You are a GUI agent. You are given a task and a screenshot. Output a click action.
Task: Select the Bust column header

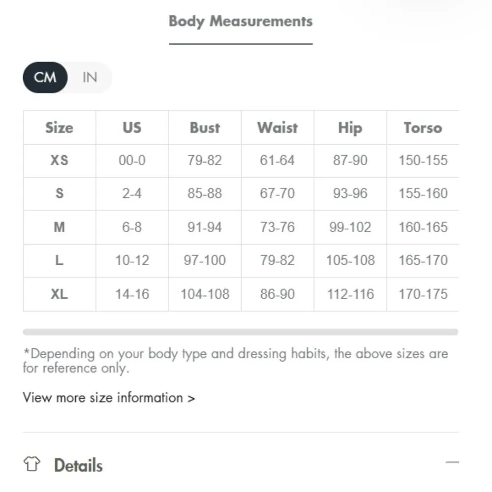[x=205, y=128]
